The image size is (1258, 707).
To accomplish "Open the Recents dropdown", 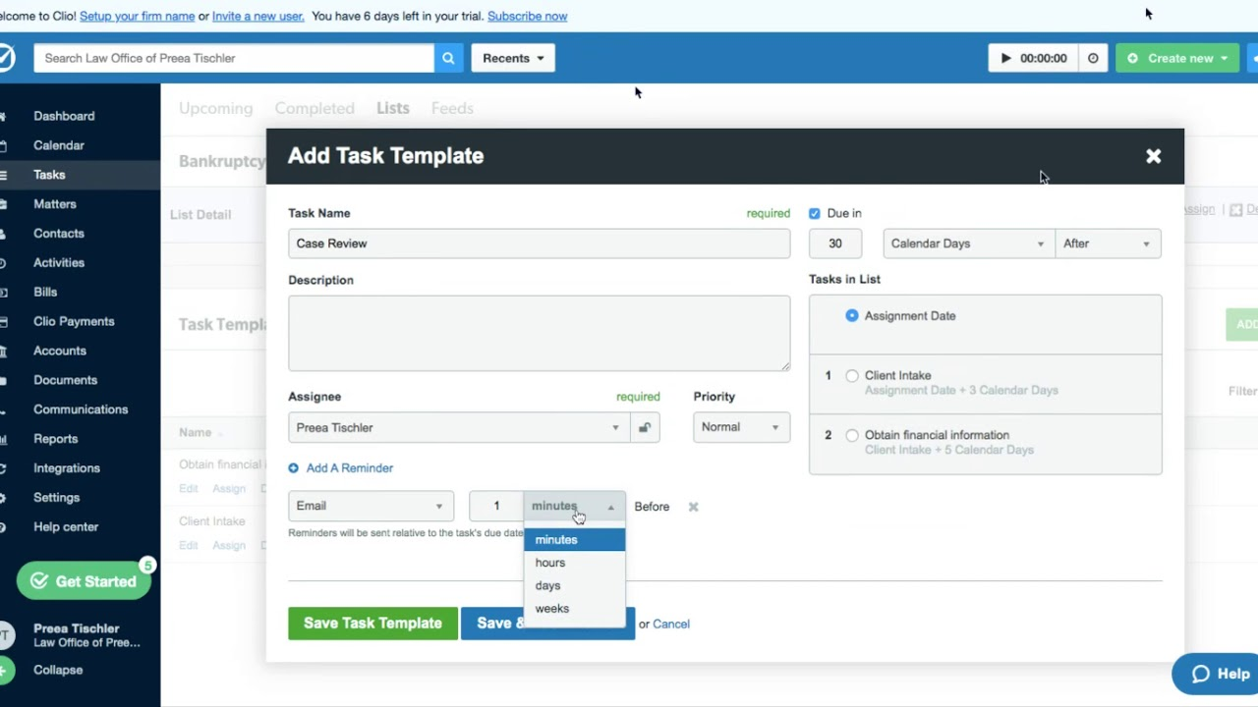I will click(x=513, y=58).
